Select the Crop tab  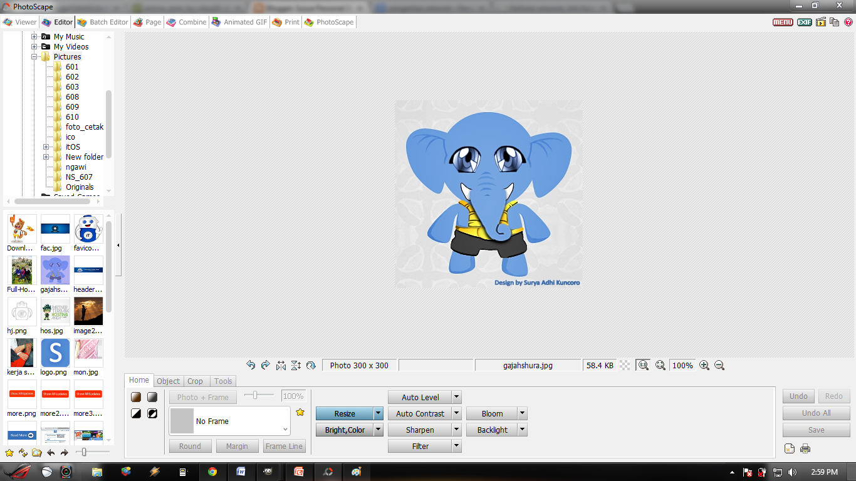pos(196,381)
